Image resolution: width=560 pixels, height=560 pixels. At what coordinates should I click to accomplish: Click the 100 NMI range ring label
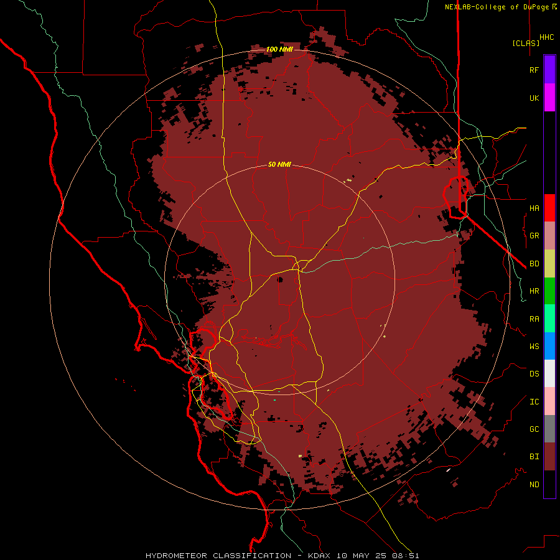click(279, 49)
